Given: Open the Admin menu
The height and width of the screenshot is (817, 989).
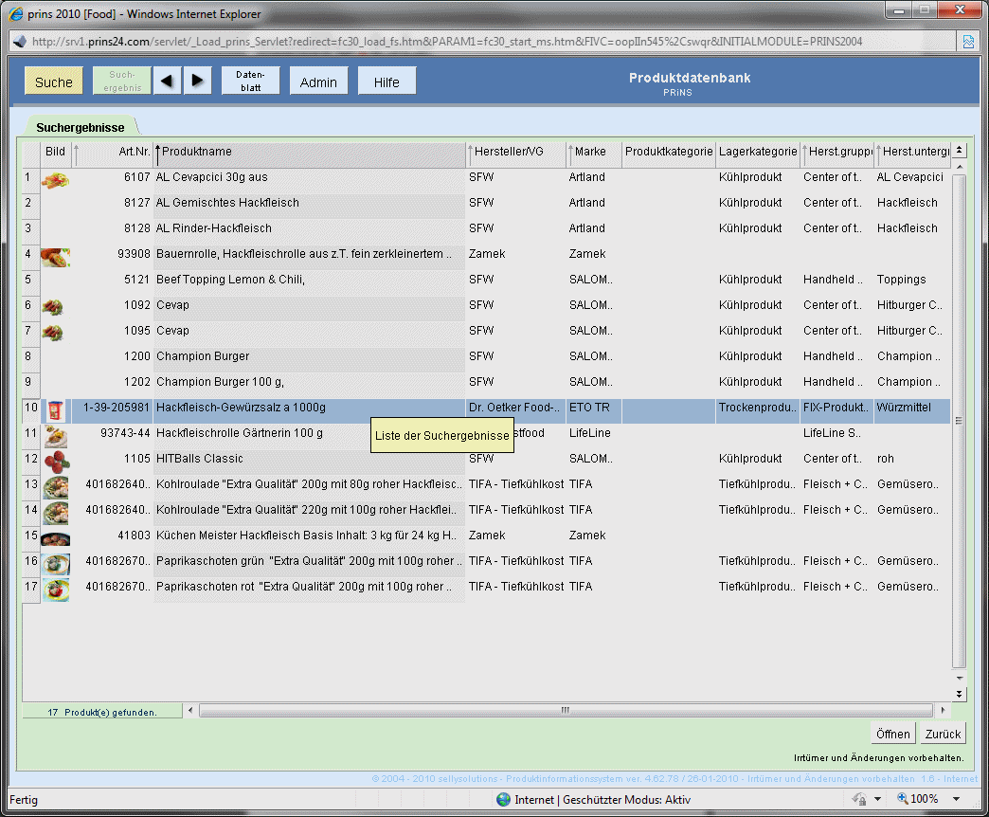Looking at the screenshot, I should pos(318,82).
